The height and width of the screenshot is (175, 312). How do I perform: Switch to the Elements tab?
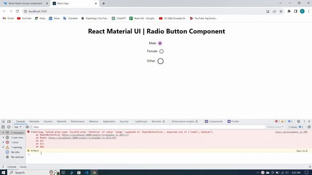coord(34,122)
